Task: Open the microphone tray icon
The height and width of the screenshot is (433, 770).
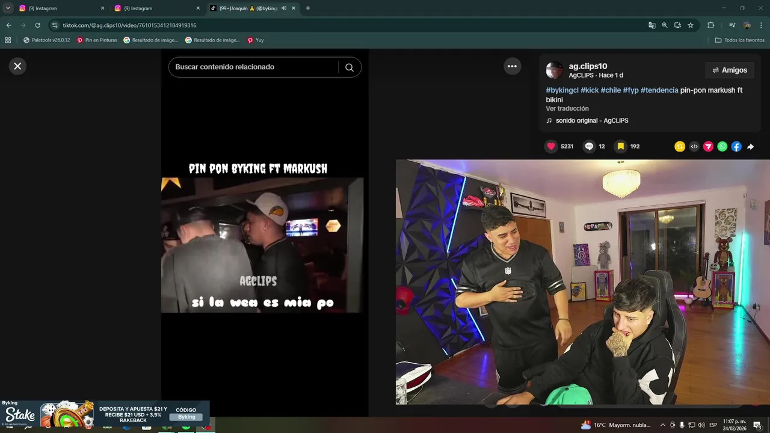Action: [682, 425]
